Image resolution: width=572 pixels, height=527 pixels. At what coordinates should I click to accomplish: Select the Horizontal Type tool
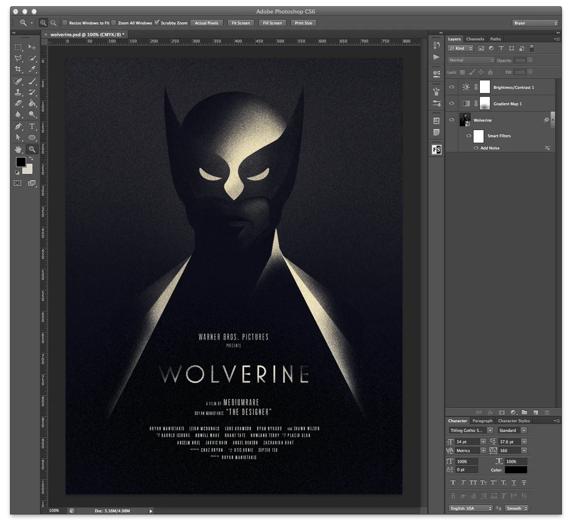(32, 126)
